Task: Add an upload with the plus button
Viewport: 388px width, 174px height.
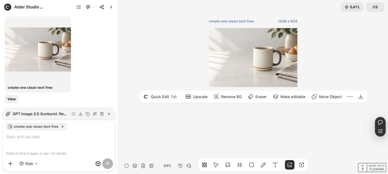Action: coord(10,164)
